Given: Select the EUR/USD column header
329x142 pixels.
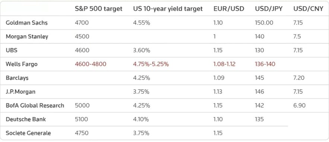Looking at the screenshot, I should point(229,9).
